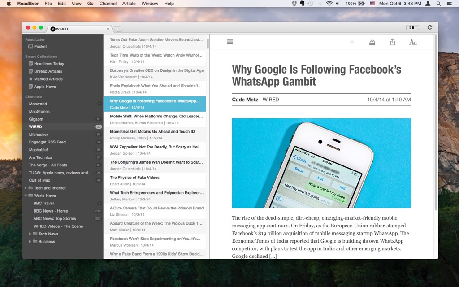Open the article list hamburger menu
This screenshot has height=287, width=459.
(x=230, y=42)
